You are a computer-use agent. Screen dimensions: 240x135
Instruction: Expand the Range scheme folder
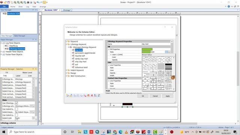tap(66, 73)
